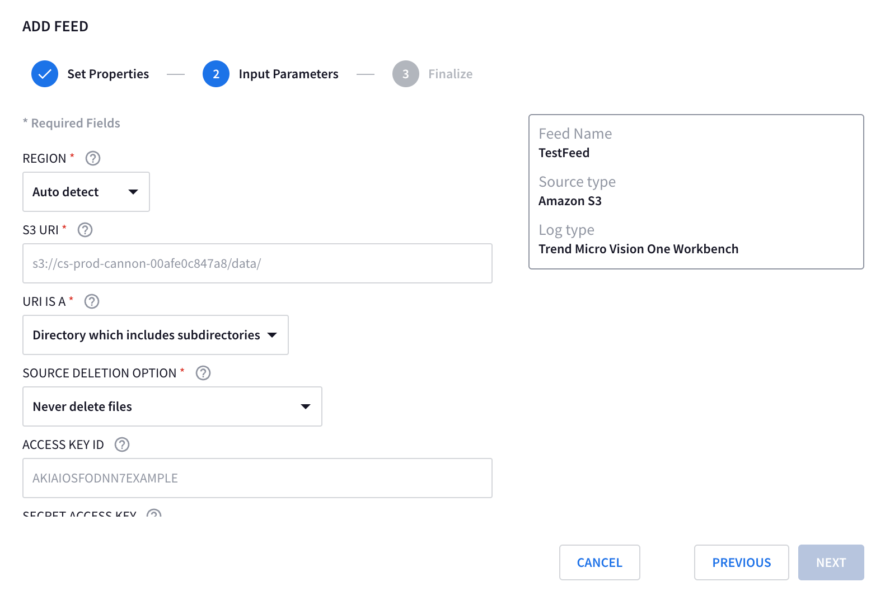Click the SECRET ACCESS KEY help icon
871x596 pixels.
point(154,514)
